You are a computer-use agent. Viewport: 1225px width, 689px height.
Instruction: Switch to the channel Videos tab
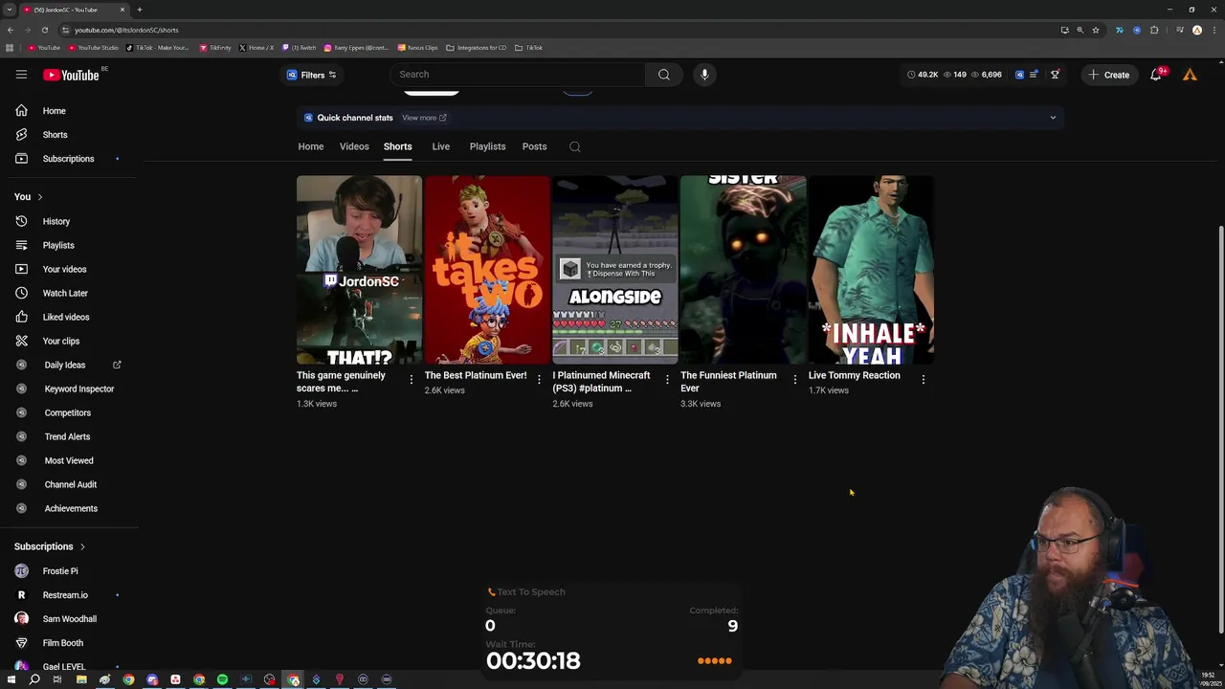[354, 146]
